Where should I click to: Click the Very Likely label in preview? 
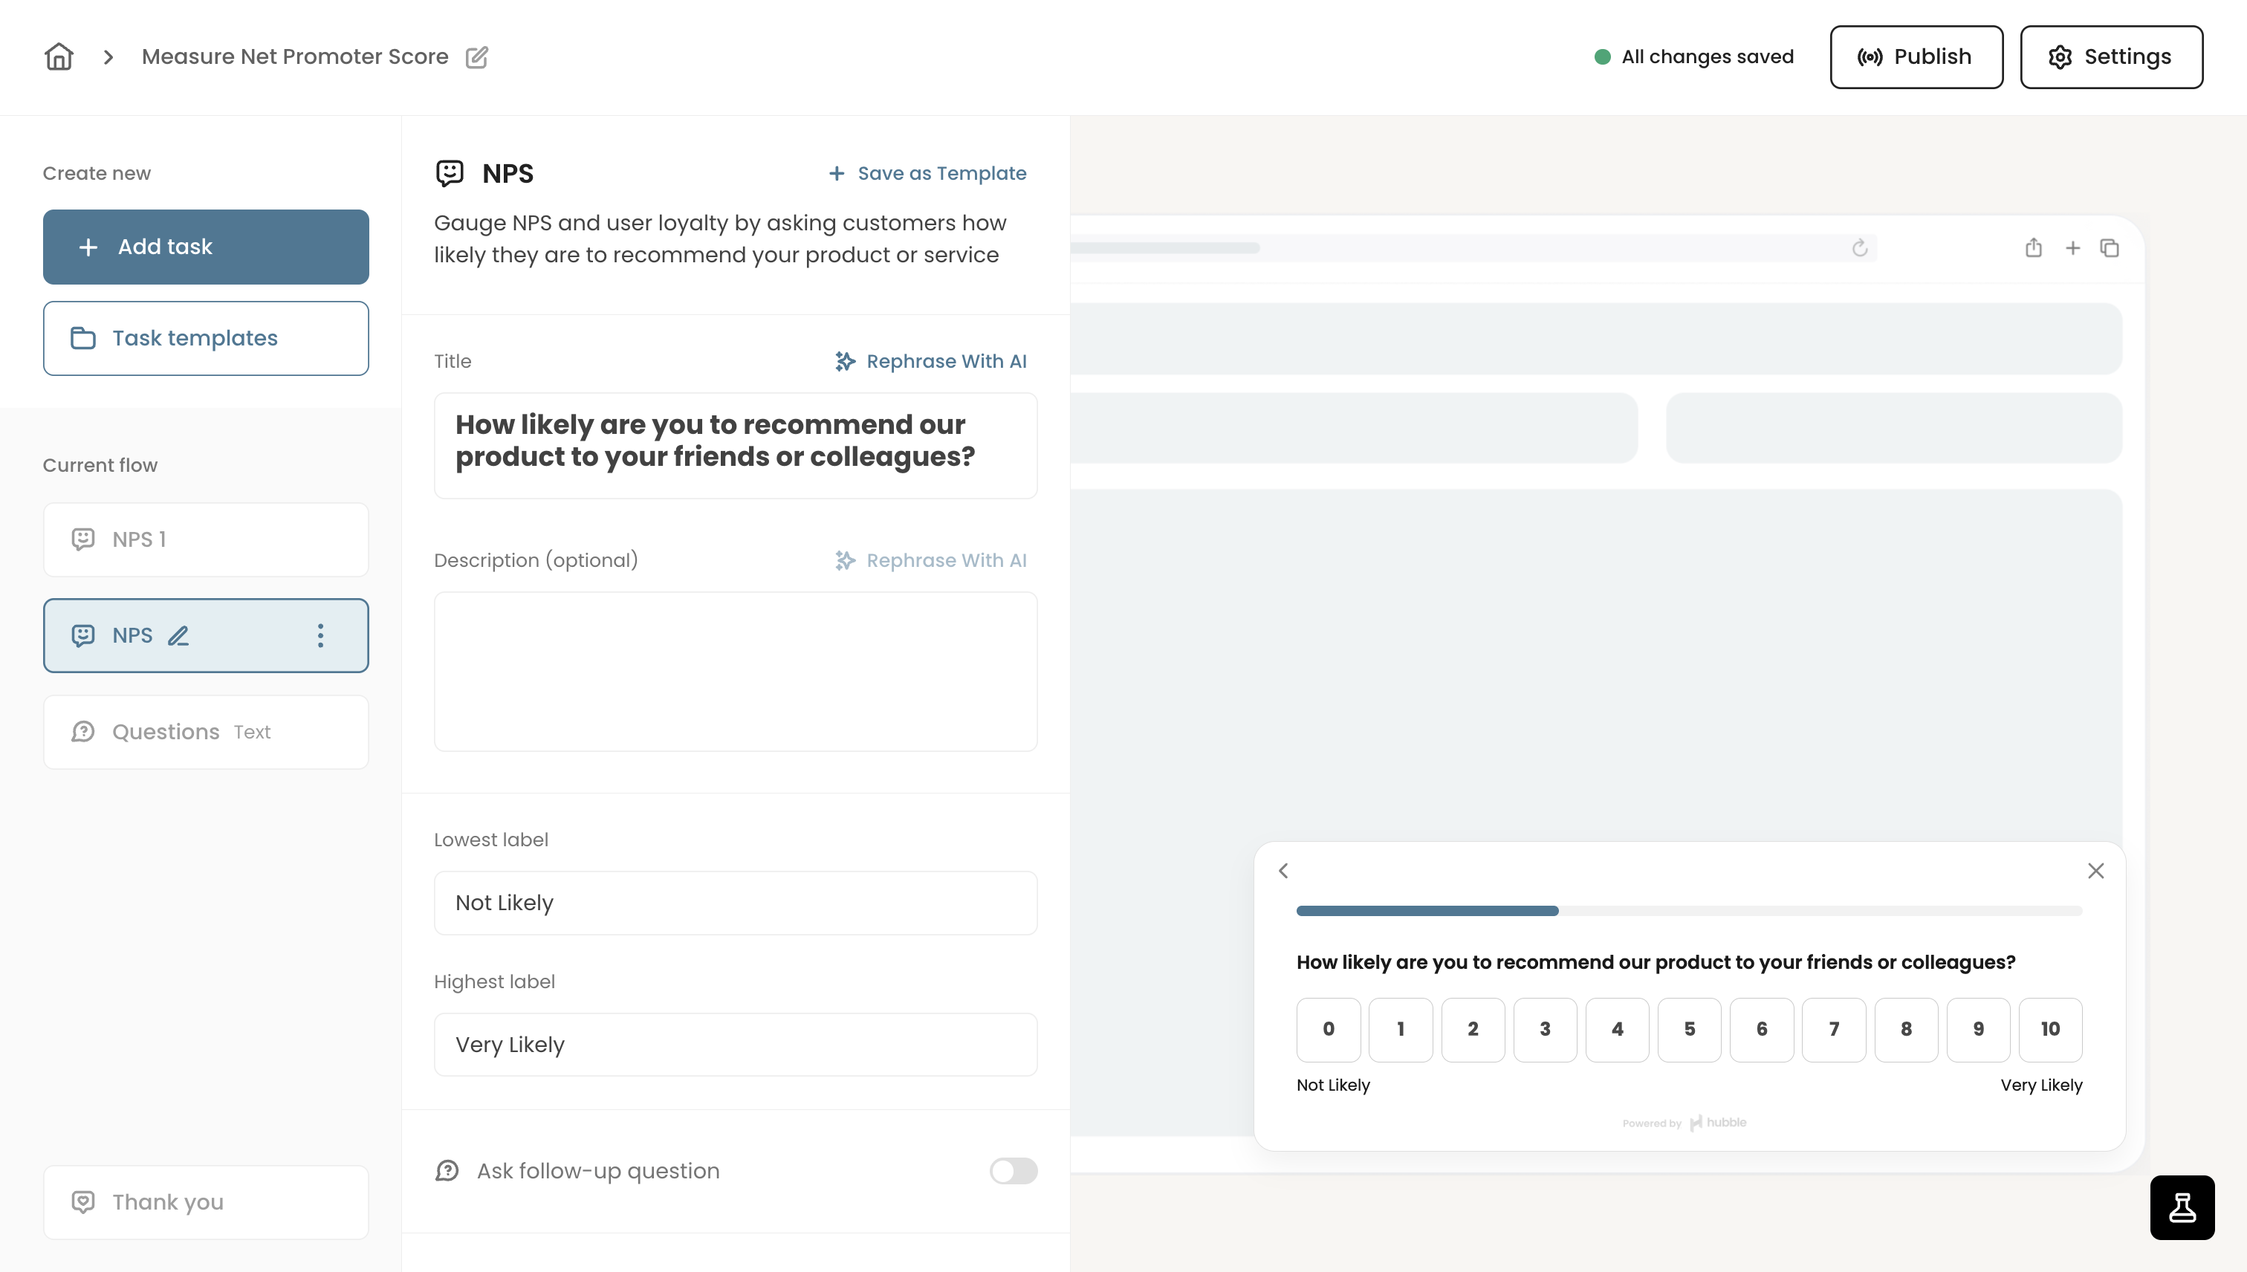2042,1085
